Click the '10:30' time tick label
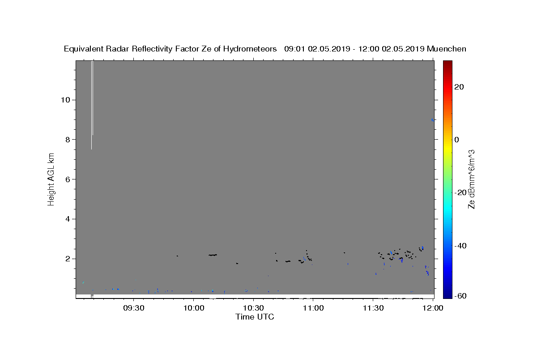The image size is (537, 358). pos(254,308)
